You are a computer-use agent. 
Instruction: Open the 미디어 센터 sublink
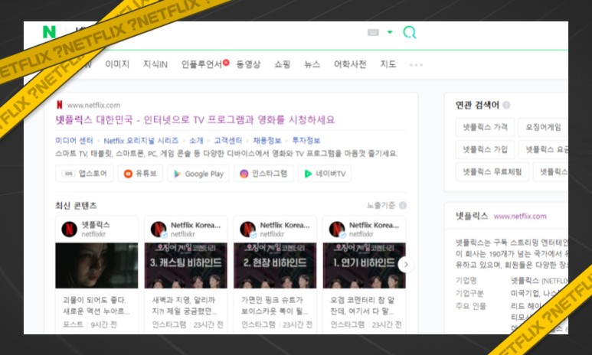74,140
